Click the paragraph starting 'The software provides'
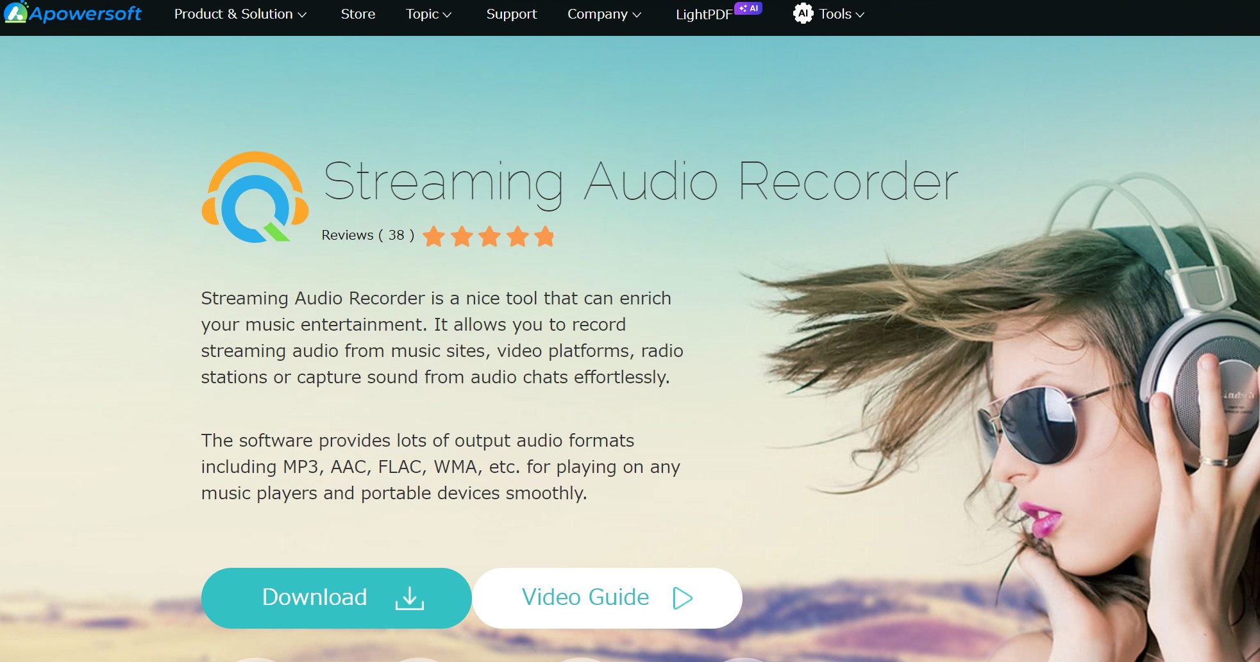 441,467
